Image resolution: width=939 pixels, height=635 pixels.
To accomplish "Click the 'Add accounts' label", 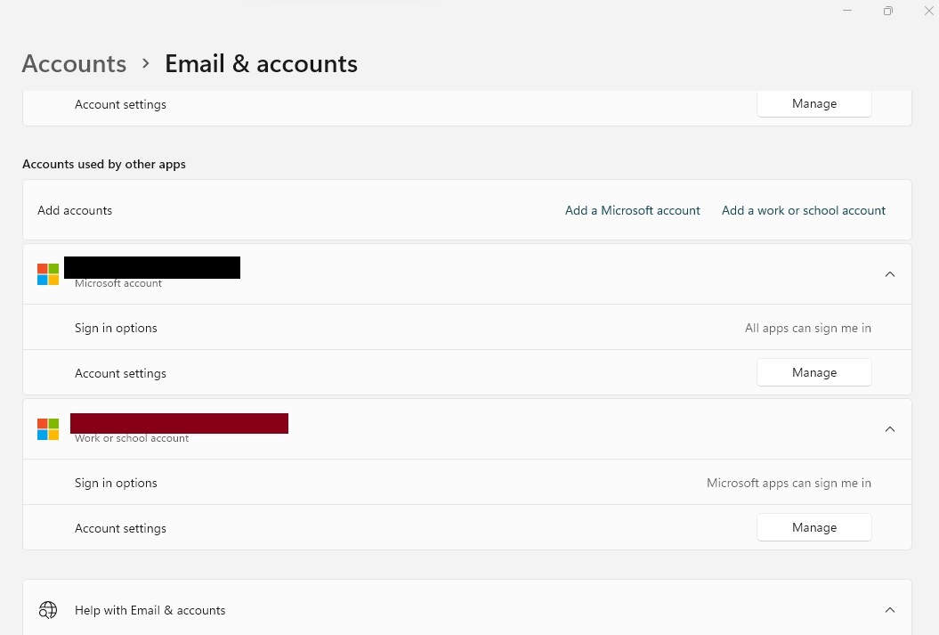I will coord(75,210).
